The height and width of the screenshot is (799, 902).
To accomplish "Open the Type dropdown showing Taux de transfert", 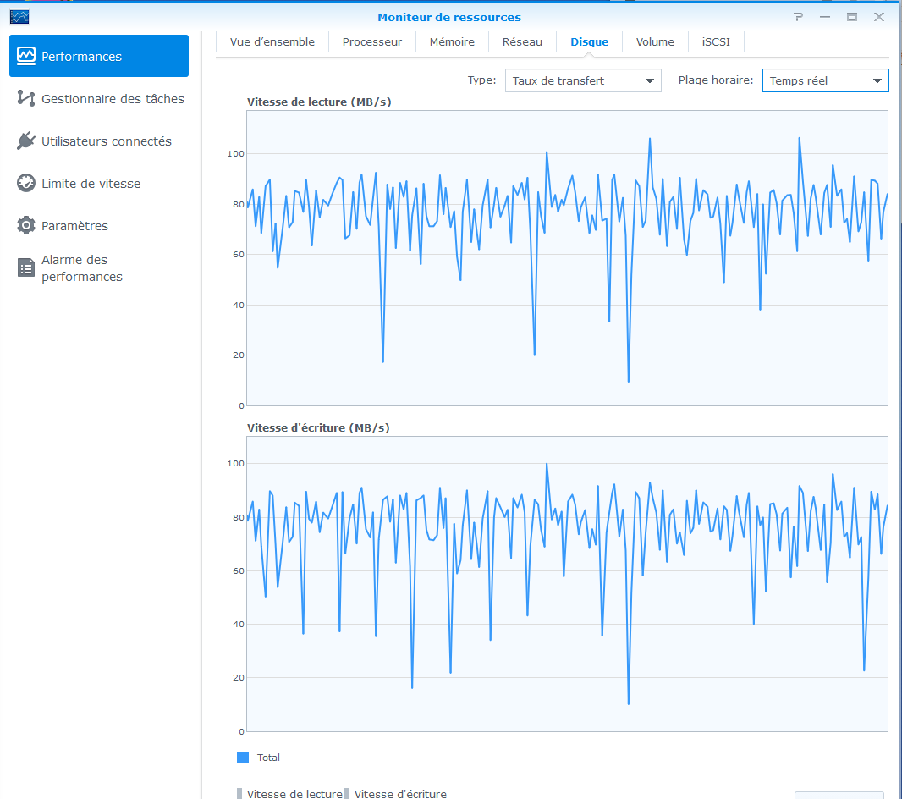I will pos(582,81).
